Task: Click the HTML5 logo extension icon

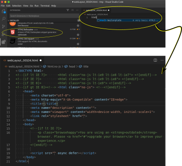Action: tap(13, 32)
